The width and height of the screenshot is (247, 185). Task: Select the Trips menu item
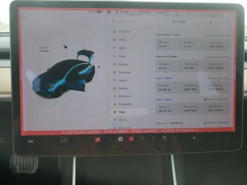click(130, 112)
